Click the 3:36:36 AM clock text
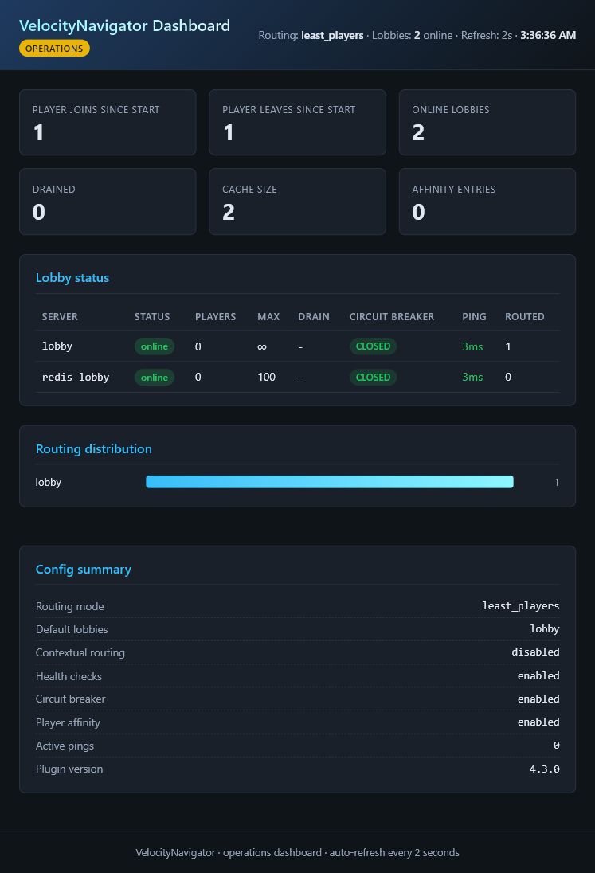This screenshot has width=595, height=873. pos(548,35)
